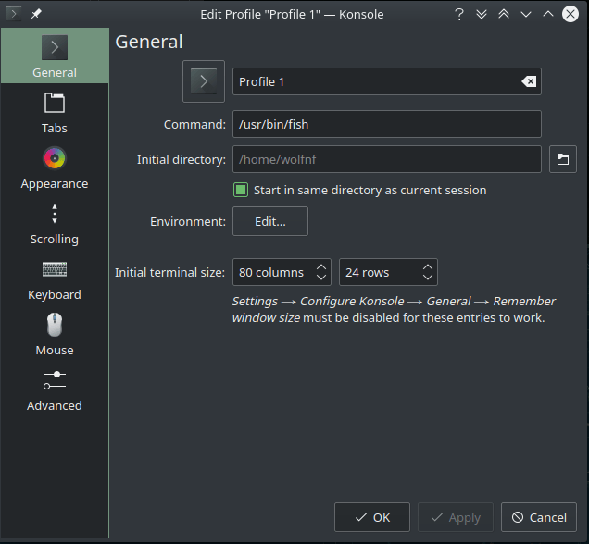Open the Advanced settings page
The width and height of the screenshot is (589, 544).
coord(55,390)
